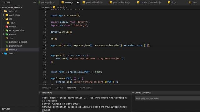The height and width of the screenshot is (112, 200).
Task: Click the routes folder icon
Action: pos(7,34)
